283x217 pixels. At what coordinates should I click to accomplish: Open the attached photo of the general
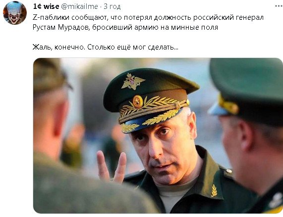coord(158,136)
